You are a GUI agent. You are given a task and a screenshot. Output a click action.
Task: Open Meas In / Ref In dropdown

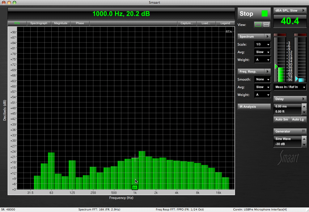(290, 87)
